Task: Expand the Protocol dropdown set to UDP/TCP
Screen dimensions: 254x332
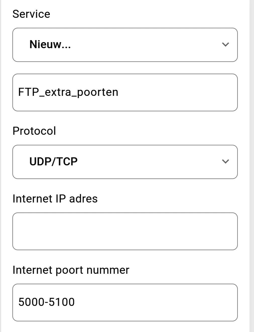Action: click(125, 162)
